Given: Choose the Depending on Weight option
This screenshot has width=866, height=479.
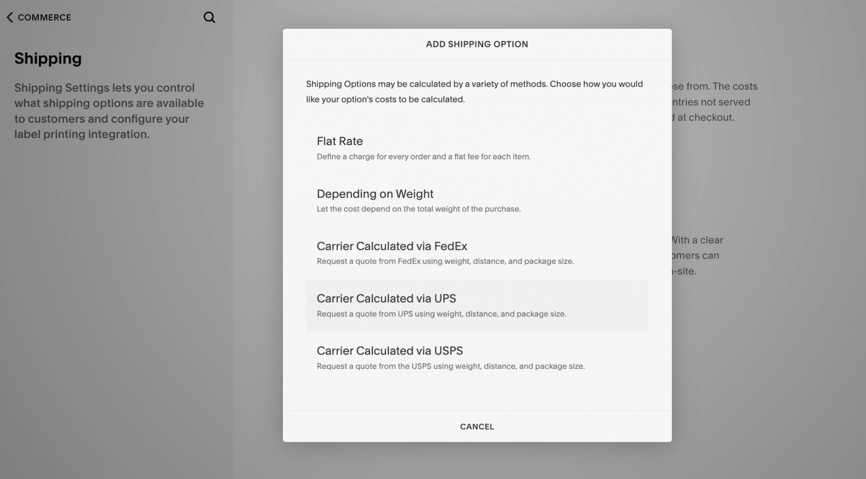Looking at the screenshot, I should tap(375, 194).
